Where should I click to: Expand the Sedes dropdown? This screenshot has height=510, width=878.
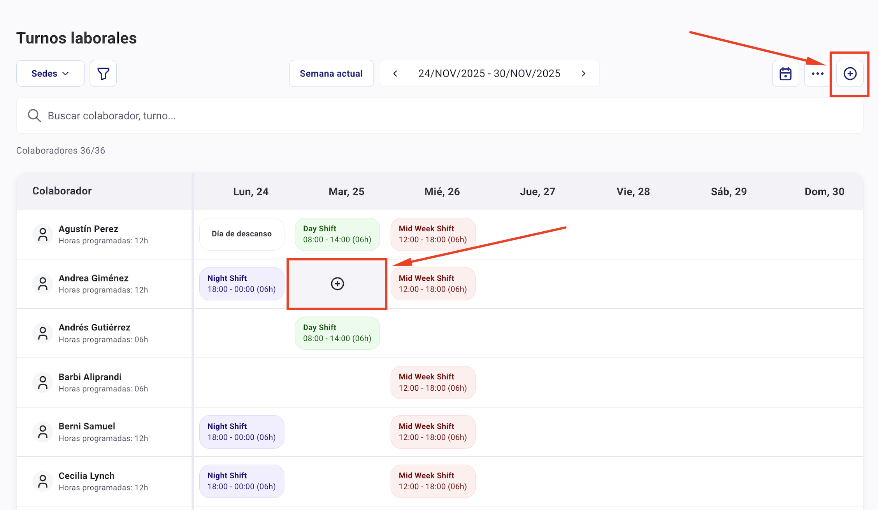(x=50, y=73)
